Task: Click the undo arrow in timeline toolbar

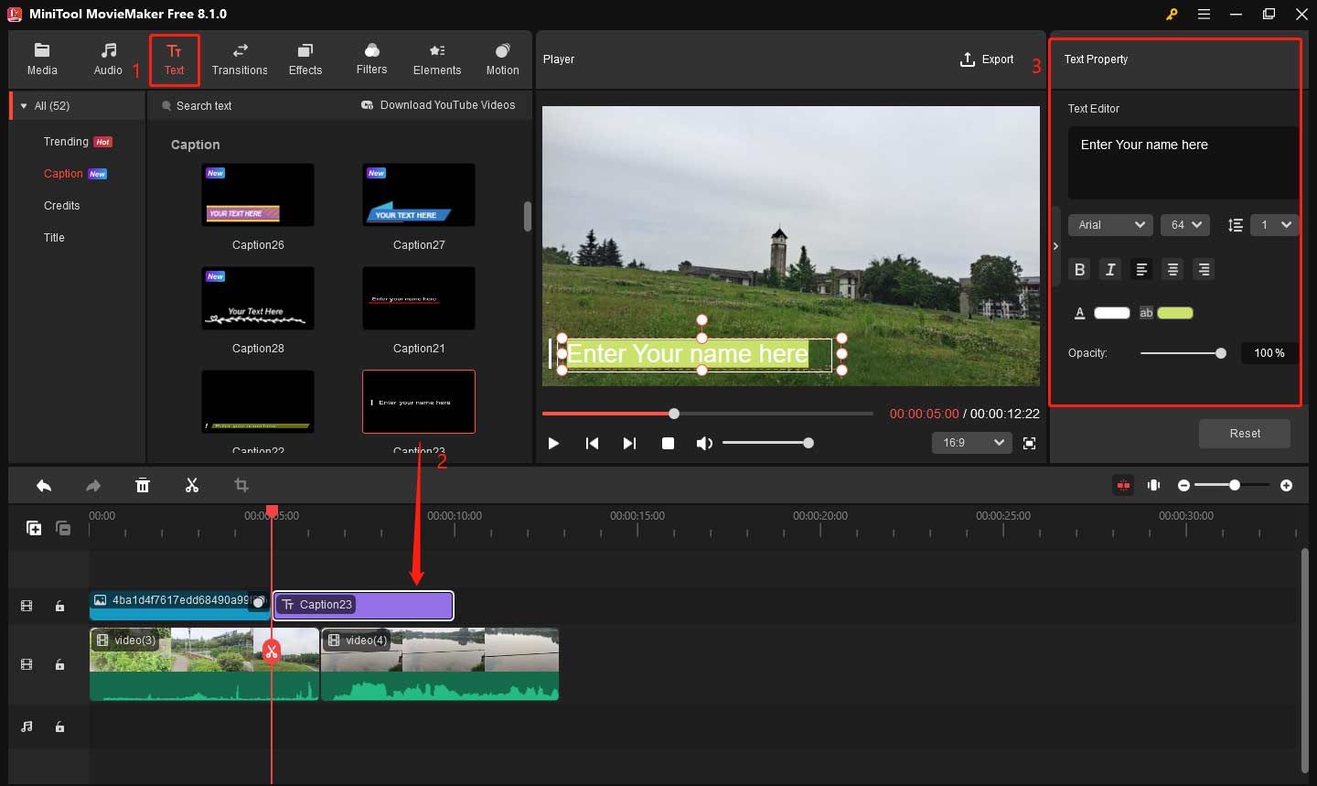Action: [x=44, y=485]
